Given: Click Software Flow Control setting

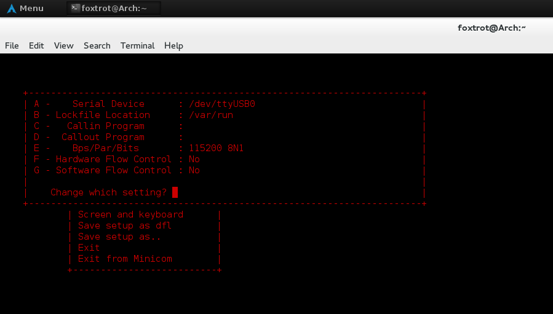Looking at the screenshot, I should click(x=117, y=170).
